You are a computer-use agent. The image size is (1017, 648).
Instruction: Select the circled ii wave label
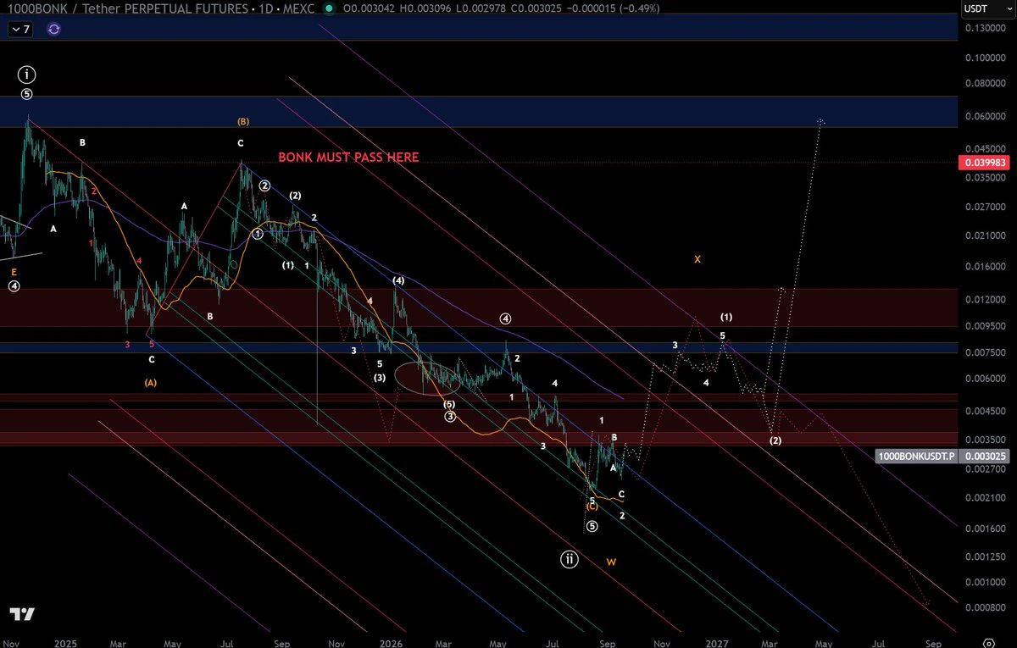(x=570, y=559)
